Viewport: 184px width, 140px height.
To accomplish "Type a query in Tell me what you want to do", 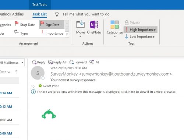I will [x=86, y=14].
